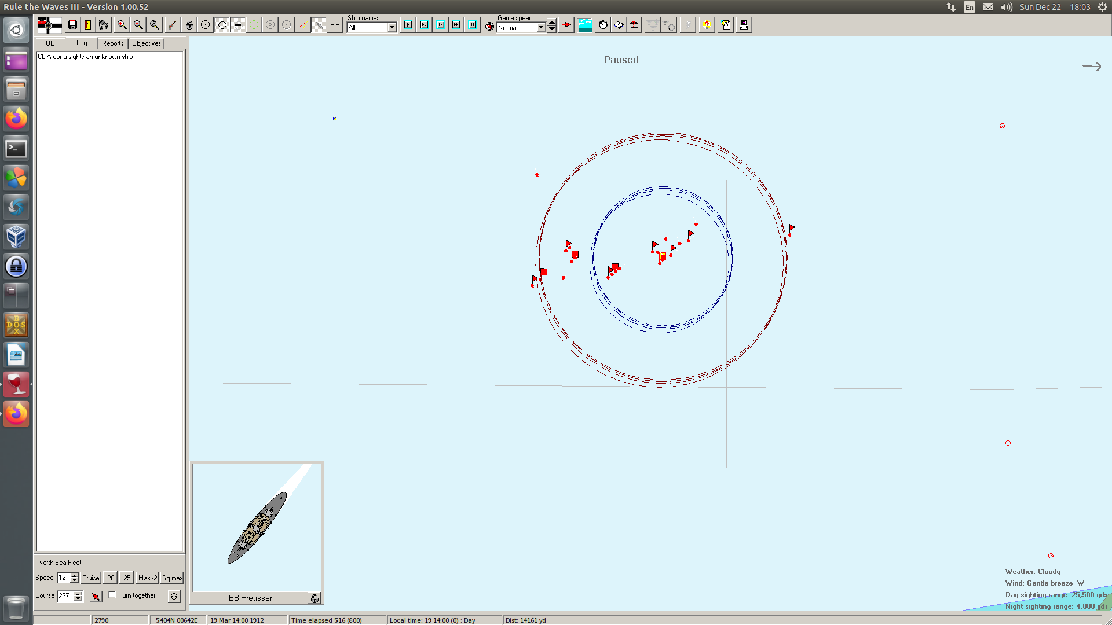This screenshot has height=625, width=1112.
Task: Open settings with the gears icon
Action: (x=104, y=25)
